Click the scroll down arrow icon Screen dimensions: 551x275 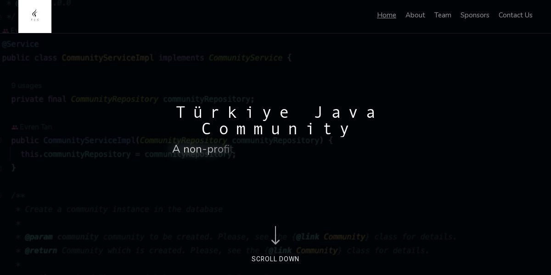point(275,236)
